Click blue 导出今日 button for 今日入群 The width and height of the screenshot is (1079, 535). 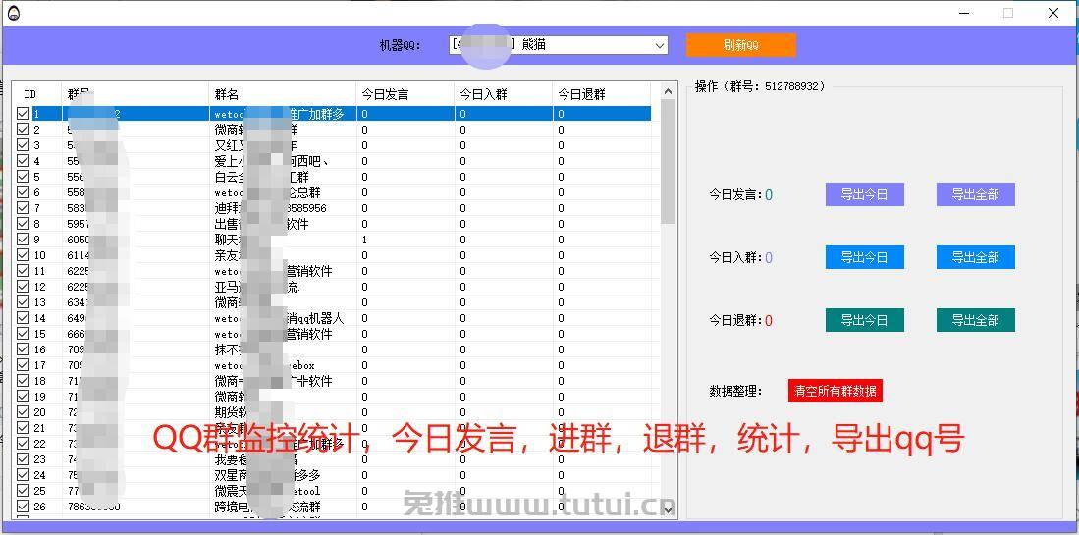[x=864, y=257]
